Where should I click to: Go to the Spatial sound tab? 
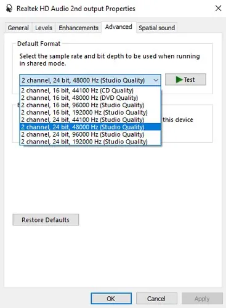(x=156, y=28)
